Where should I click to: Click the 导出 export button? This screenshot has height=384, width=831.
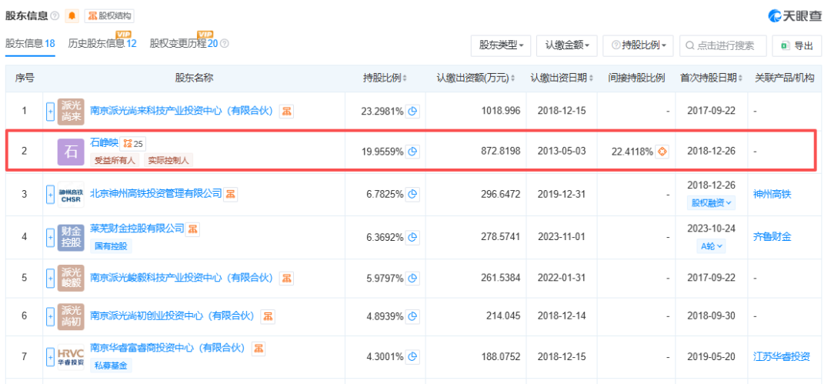point(797,45)
